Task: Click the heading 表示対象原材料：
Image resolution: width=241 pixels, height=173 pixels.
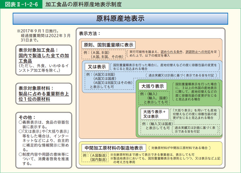Action: pyautogui.click(x=36, y=88)
